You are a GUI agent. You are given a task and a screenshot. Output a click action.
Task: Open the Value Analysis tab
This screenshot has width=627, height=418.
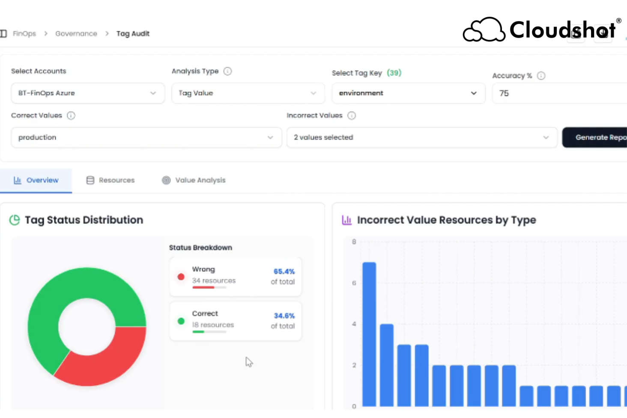194,180
